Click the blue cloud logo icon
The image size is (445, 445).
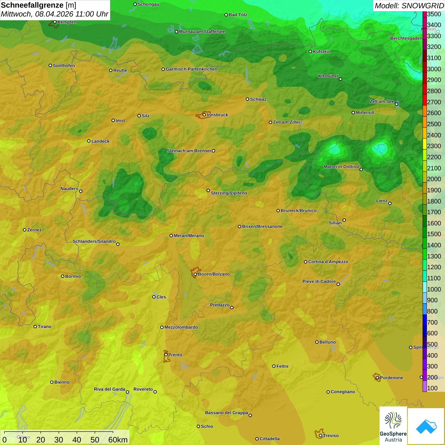pos(426,427)
